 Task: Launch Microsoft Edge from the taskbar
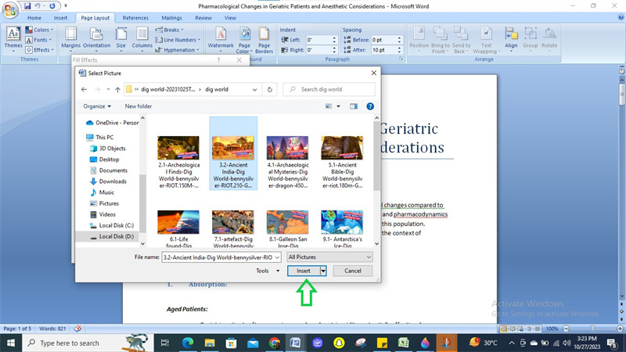188,343
